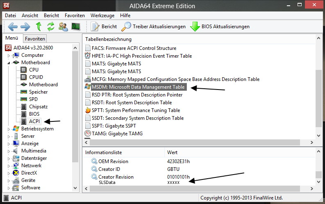The height and width of the screenshot is (204, 325).
Task: Select first MATS: Gigabyte MATS row
Action: coord(116,64)
